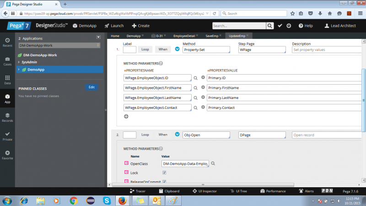Viewport: 366px width, 206px height.
Task: Open the Applications panel dropdown arrow
Action: (98, 37)
